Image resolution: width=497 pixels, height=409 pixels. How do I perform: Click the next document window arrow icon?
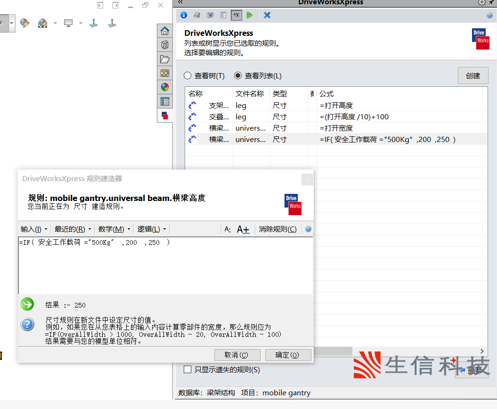(x=115, y=5)
